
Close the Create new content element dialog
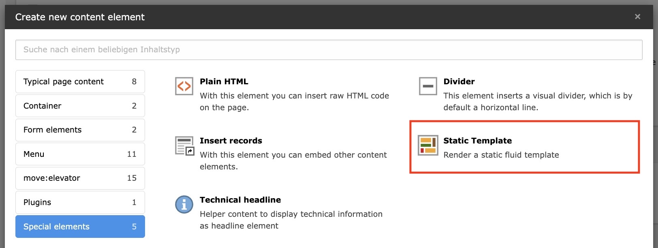coord(637,17)
